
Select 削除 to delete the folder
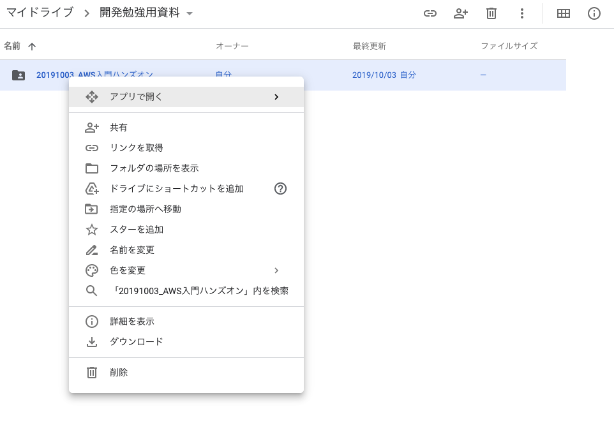(x=119, y=373)
